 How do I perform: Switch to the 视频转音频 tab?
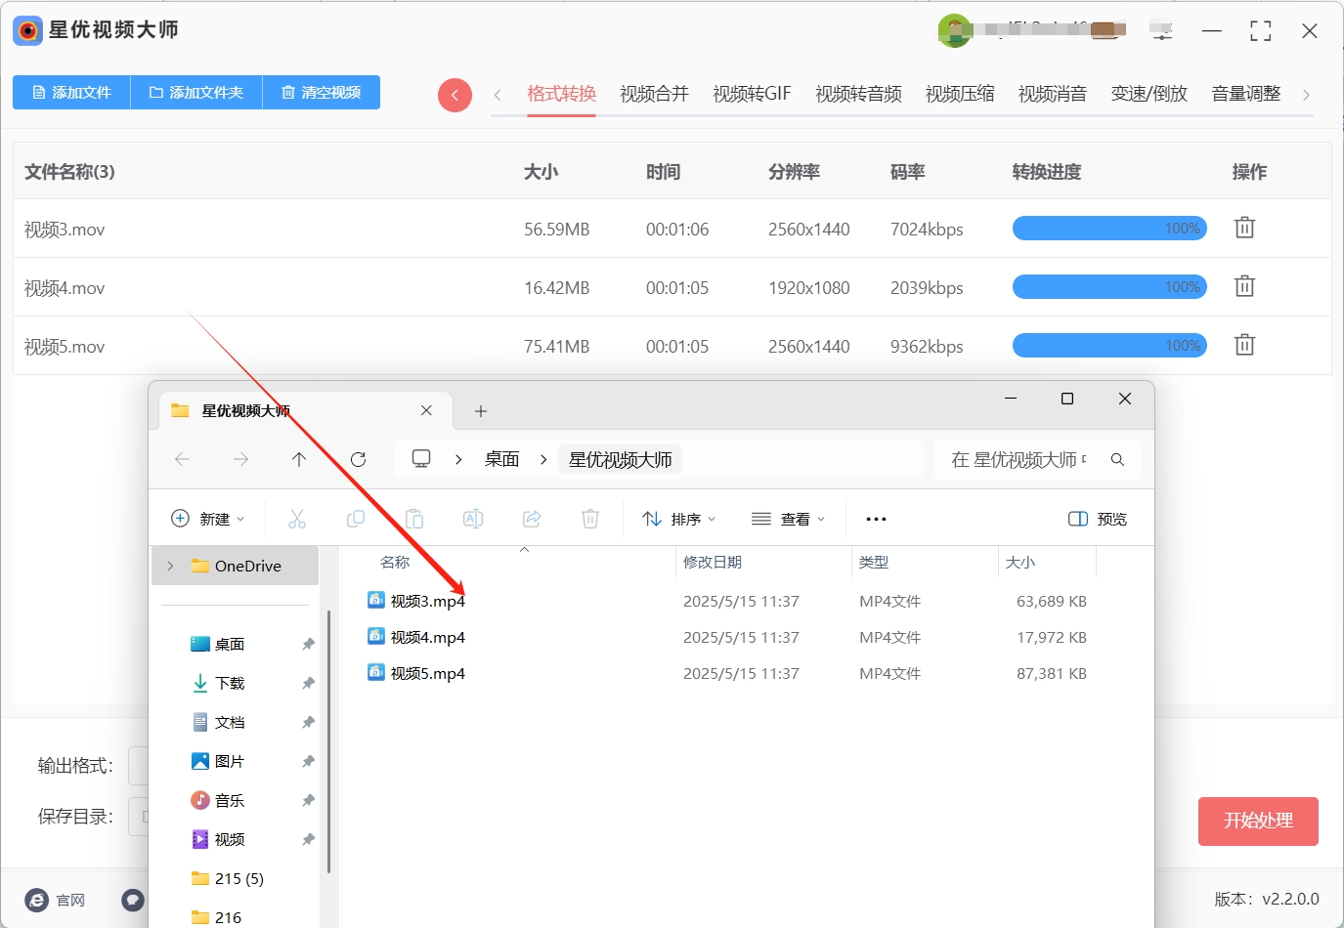(x=858, y=94)
